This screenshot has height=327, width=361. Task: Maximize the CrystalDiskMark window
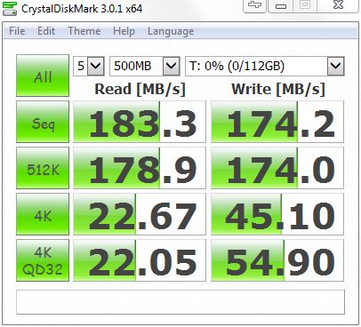305,5
